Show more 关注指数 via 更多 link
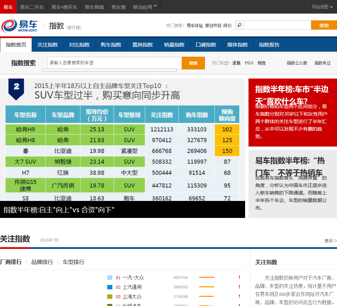This screenshot has width=337, height=306. coord(330,241)
